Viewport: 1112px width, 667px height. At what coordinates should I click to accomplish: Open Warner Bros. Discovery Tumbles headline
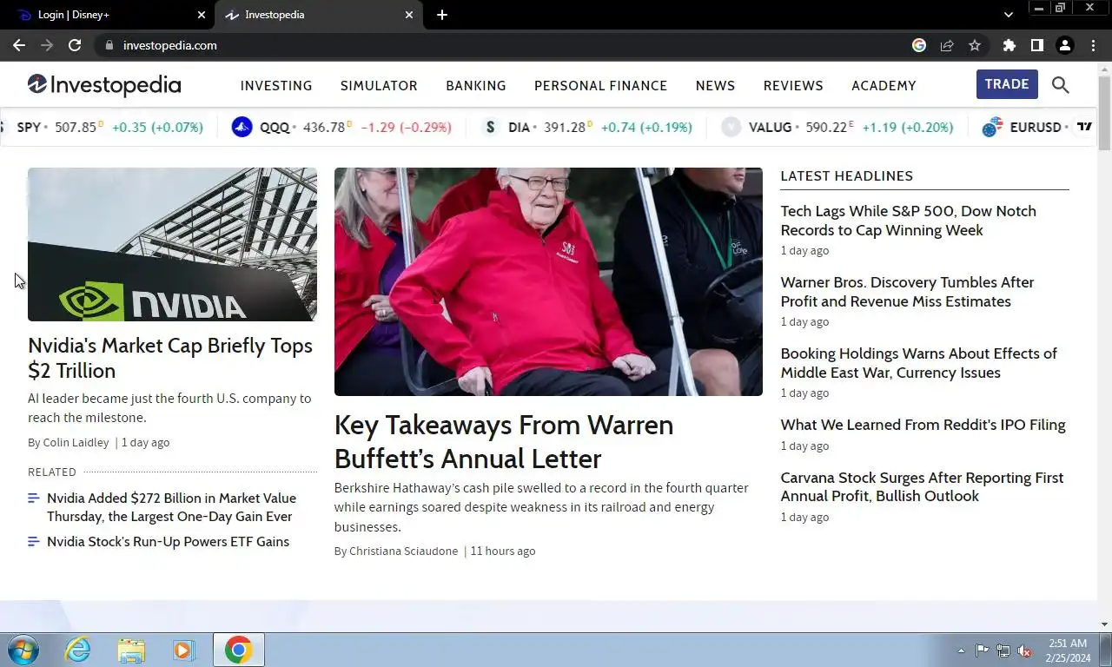click(907, 292)
